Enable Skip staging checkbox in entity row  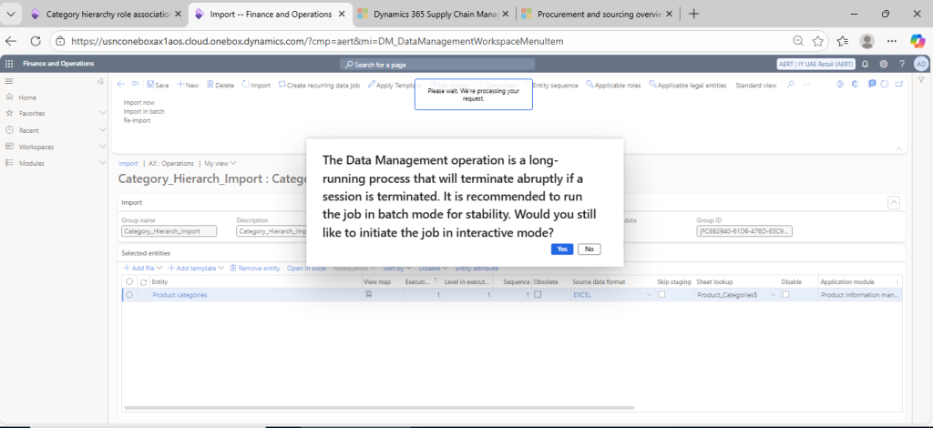pos(661,295)
